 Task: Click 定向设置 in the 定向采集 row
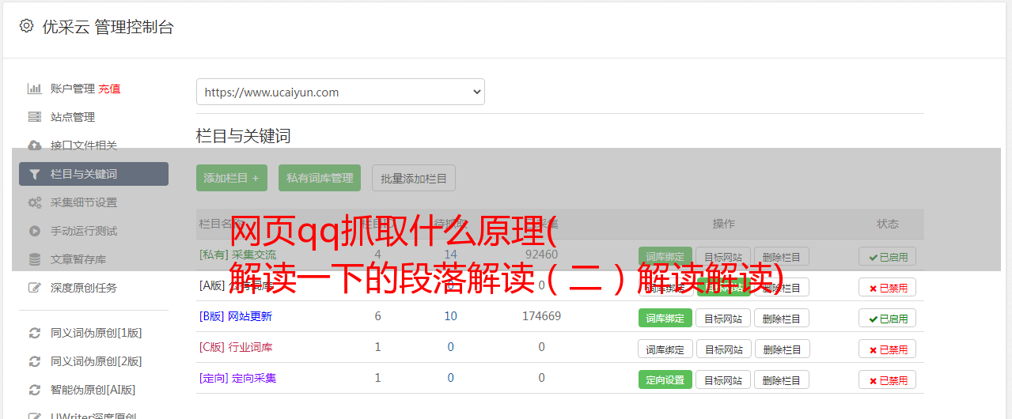[x=665, y=379]
